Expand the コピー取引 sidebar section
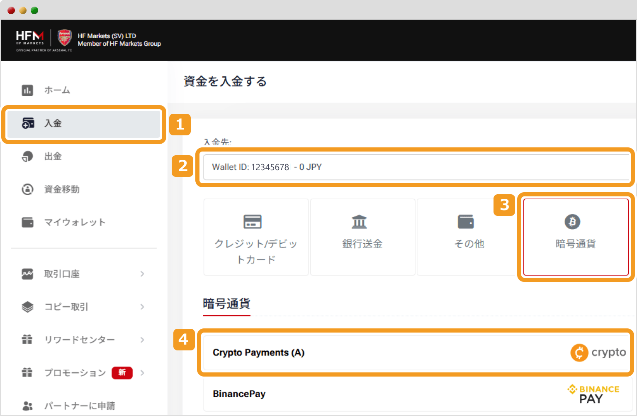The width and height of the screenshot is (637, 416). (66, 306)
